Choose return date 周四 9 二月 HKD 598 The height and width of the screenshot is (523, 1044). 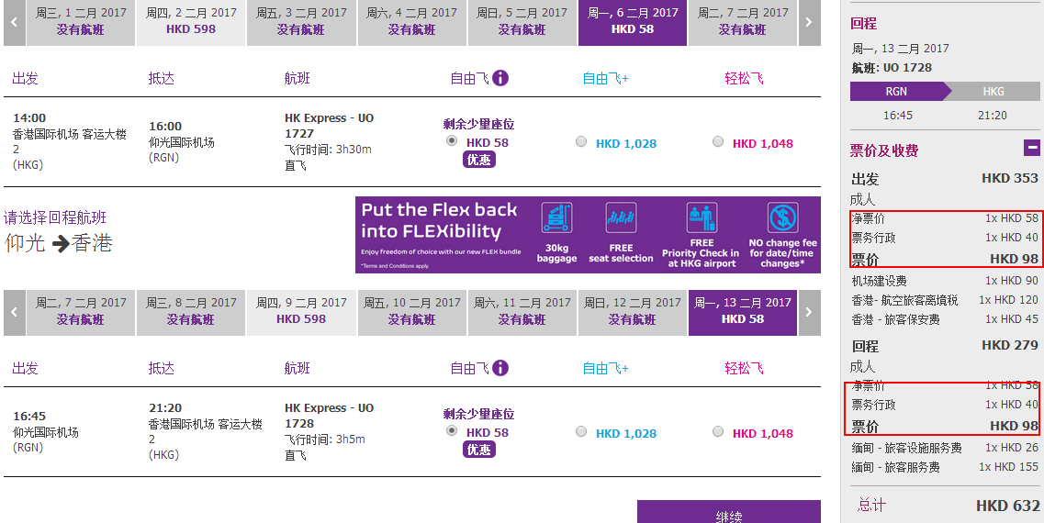click(301, 312)
